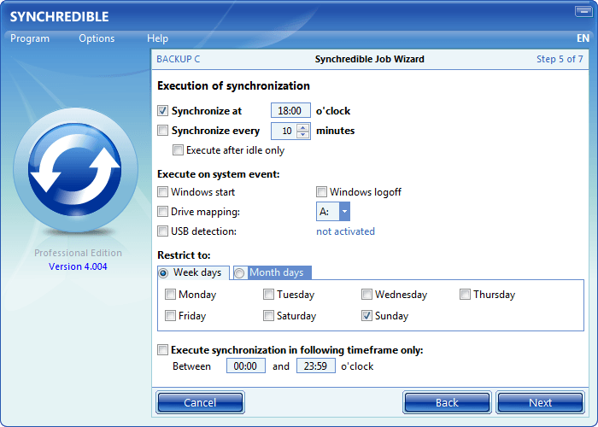Uncheck the Synchronize at checkbox
The image size is (598, 427).
point(163,111)
